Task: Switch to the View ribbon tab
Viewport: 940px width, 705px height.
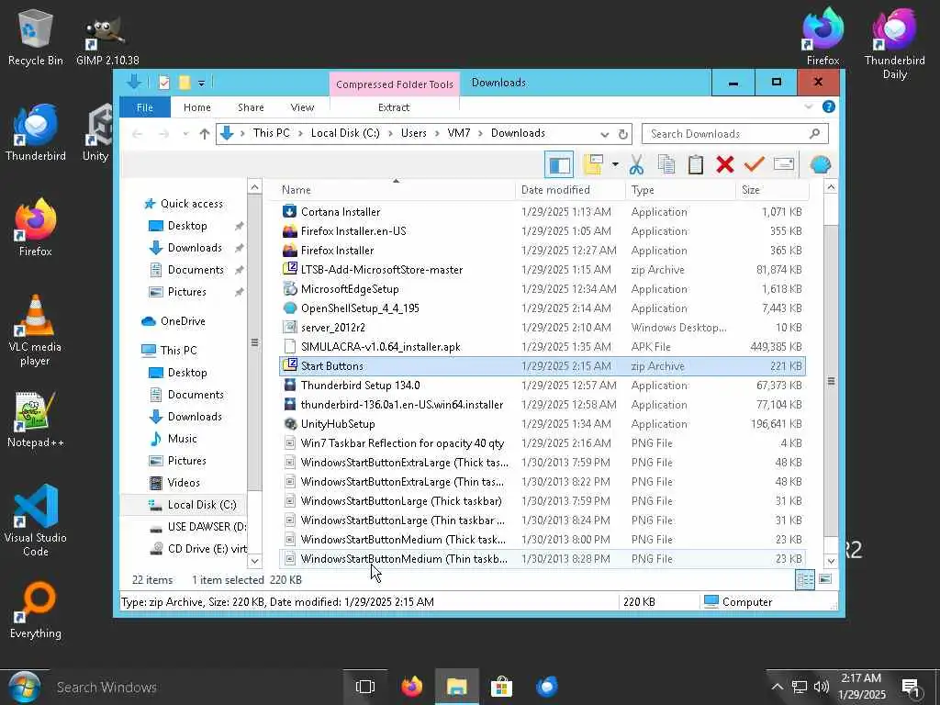Action: [x=302, y=107]
